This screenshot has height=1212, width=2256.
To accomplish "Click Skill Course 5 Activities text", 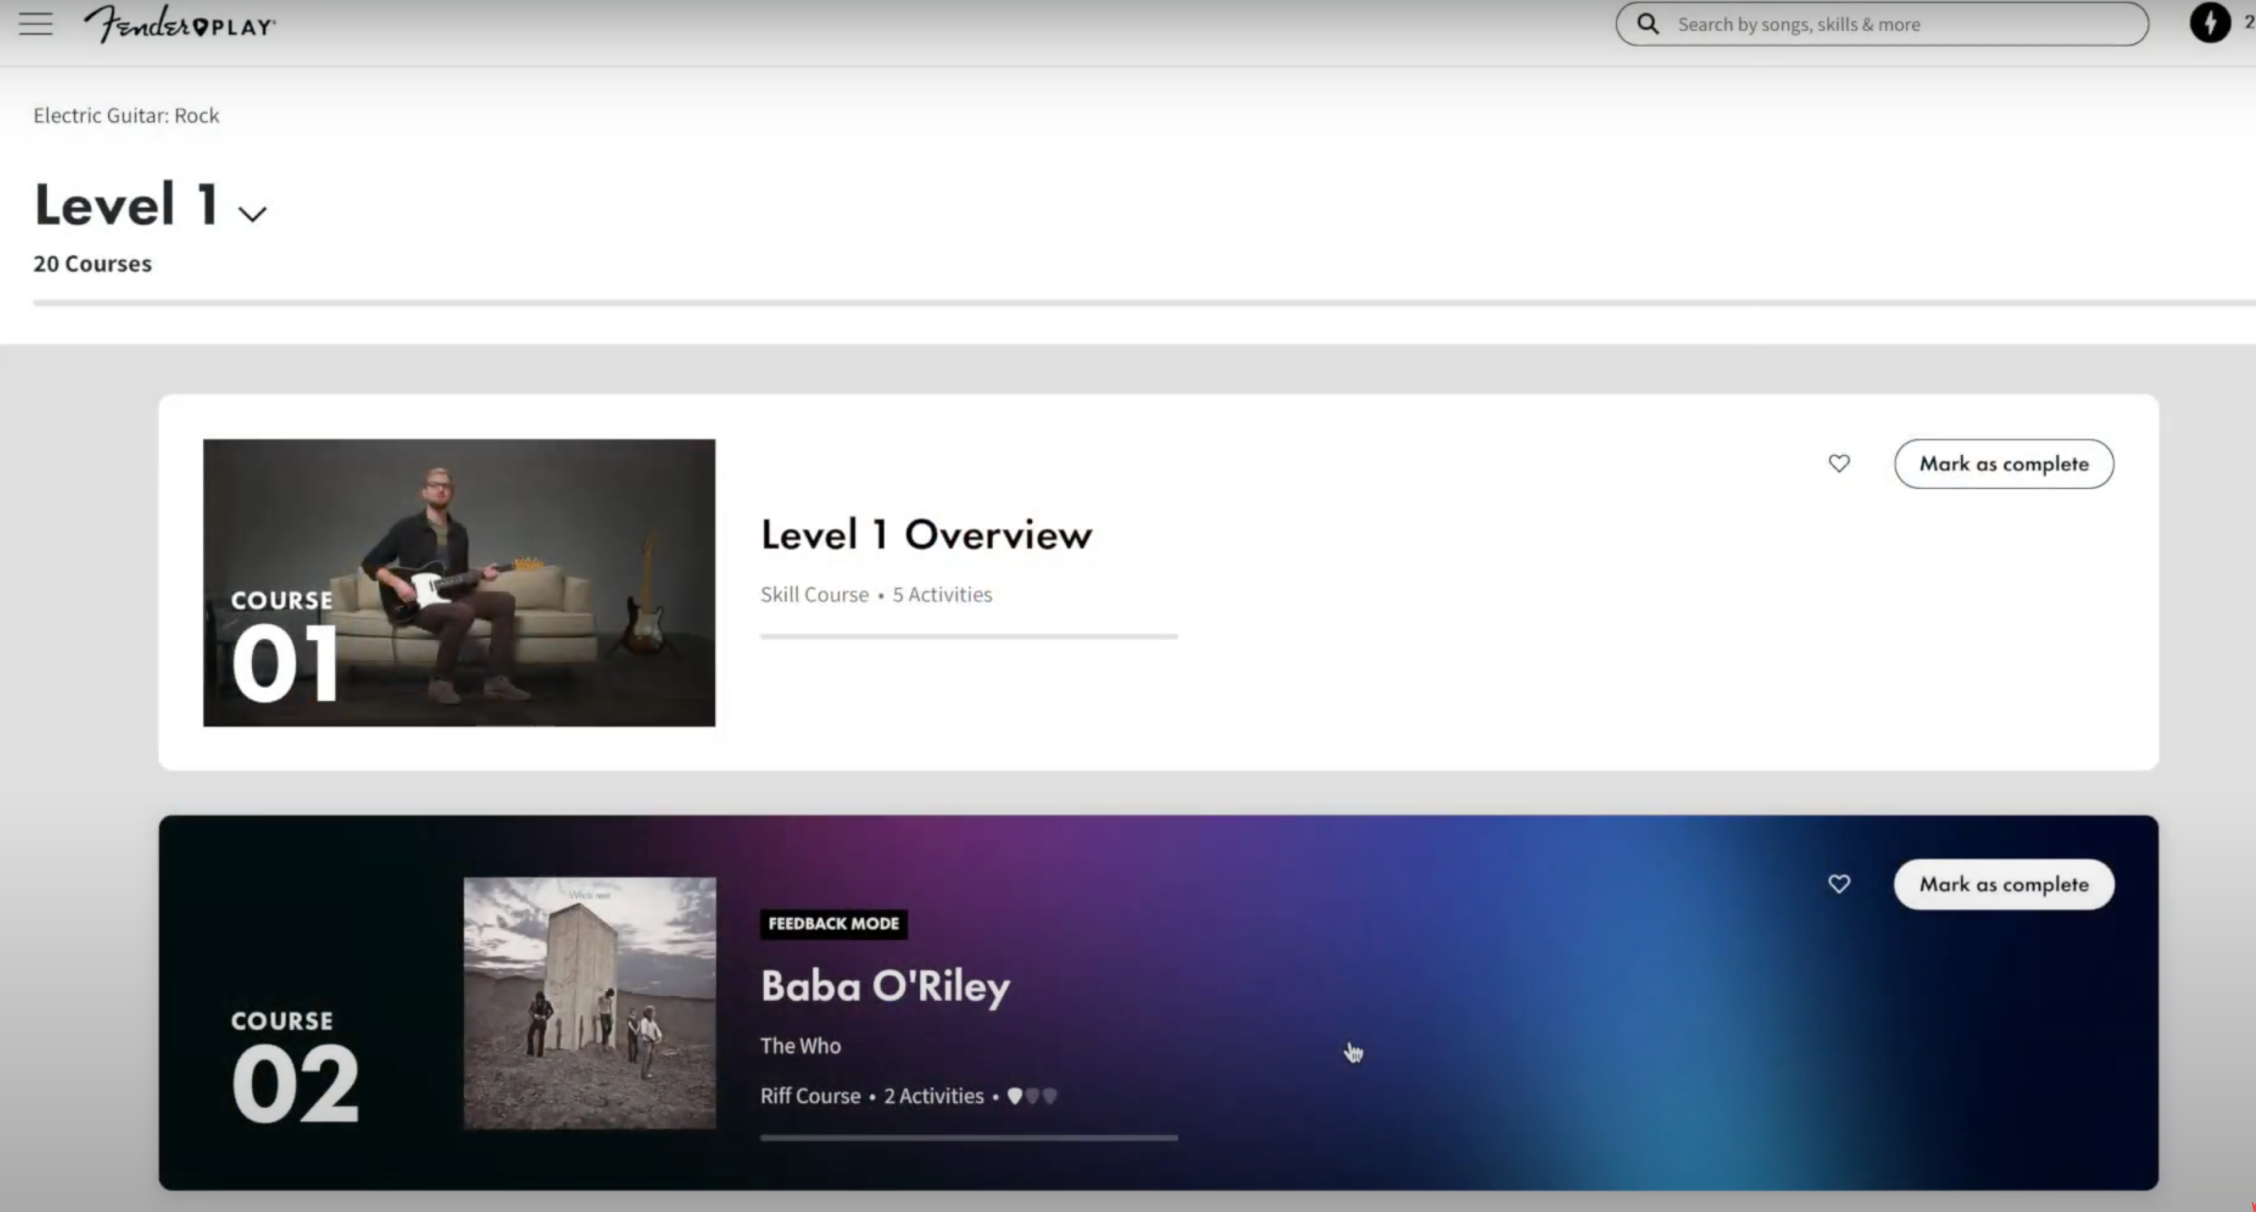I will pos(876,595).
